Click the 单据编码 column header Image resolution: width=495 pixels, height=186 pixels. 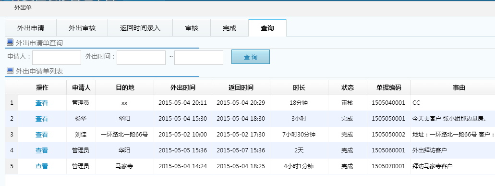click(389, 87)
